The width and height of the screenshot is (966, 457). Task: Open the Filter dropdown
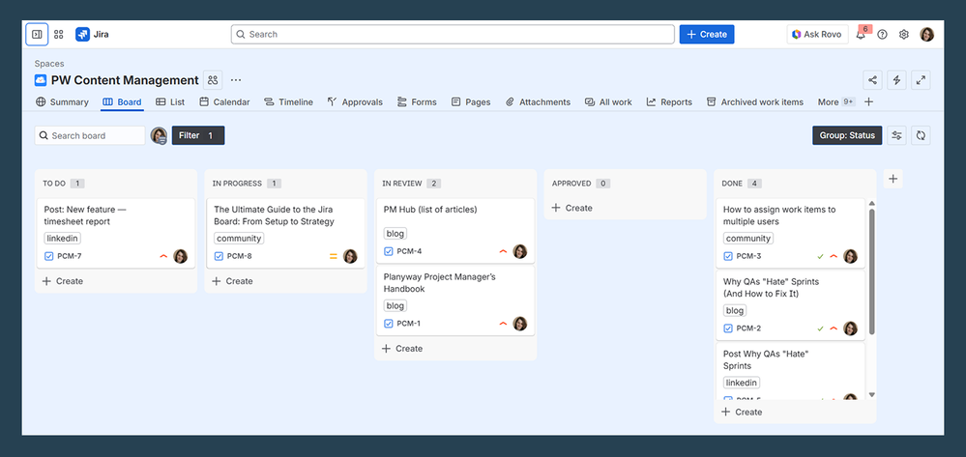(198, 135)
